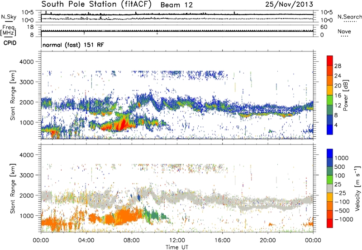Click the 'Time UT' axis title
362x250 pixels.
pyautogui.click(x=177, y=247)
